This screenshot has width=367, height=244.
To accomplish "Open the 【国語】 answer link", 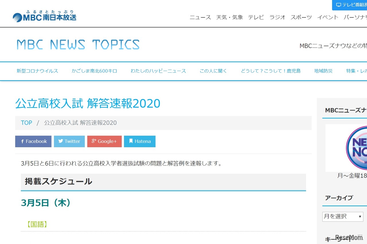I will [37, 224].
